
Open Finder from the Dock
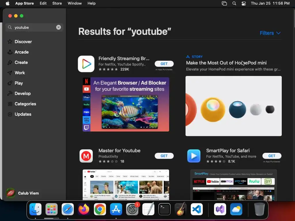pos(35,209)
